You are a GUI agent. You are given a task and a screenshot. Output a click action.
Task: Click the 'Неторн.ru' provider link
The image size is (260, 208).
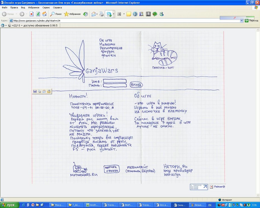pos(175,167)
